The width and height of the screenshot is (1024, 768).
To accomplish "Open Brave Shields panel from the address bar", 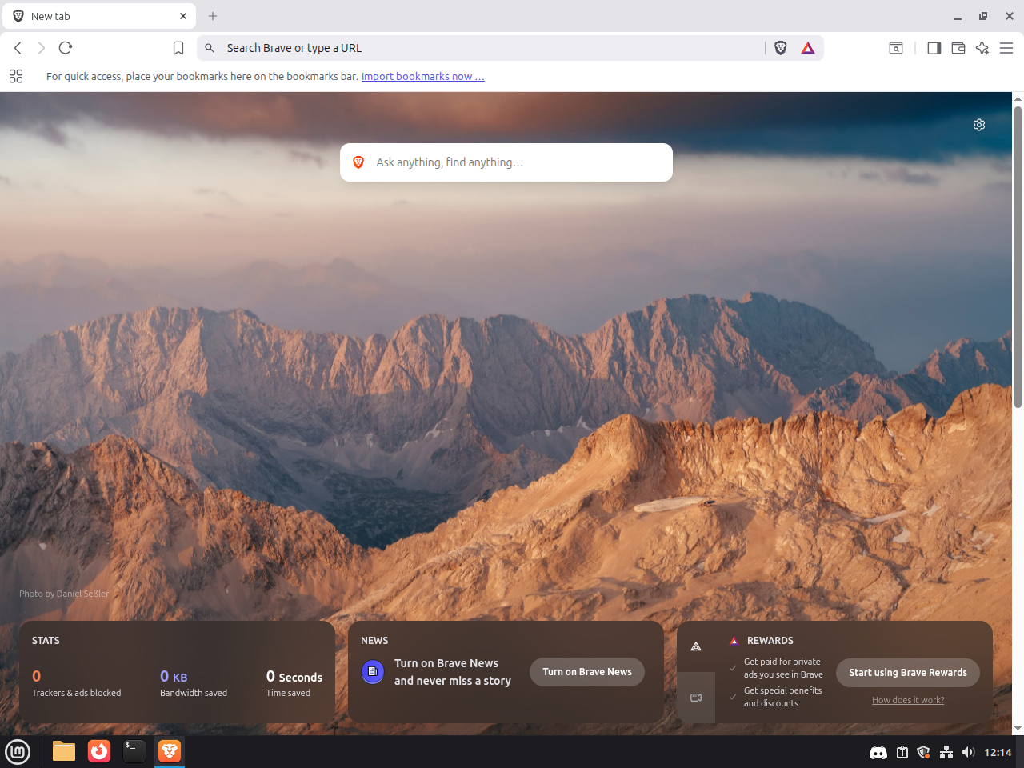I will 780,48.
